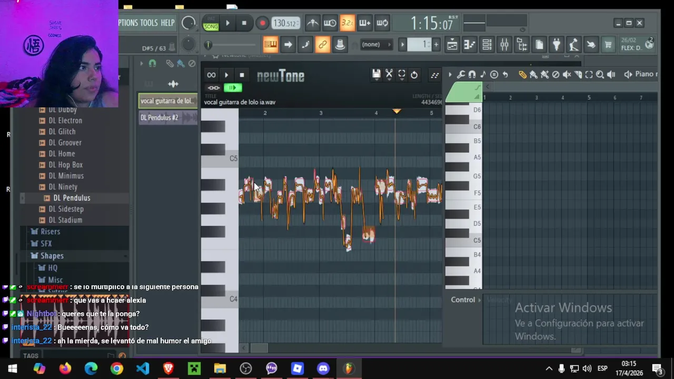
Task: Start playback with the main transport play button
Action: pos(227,23)
